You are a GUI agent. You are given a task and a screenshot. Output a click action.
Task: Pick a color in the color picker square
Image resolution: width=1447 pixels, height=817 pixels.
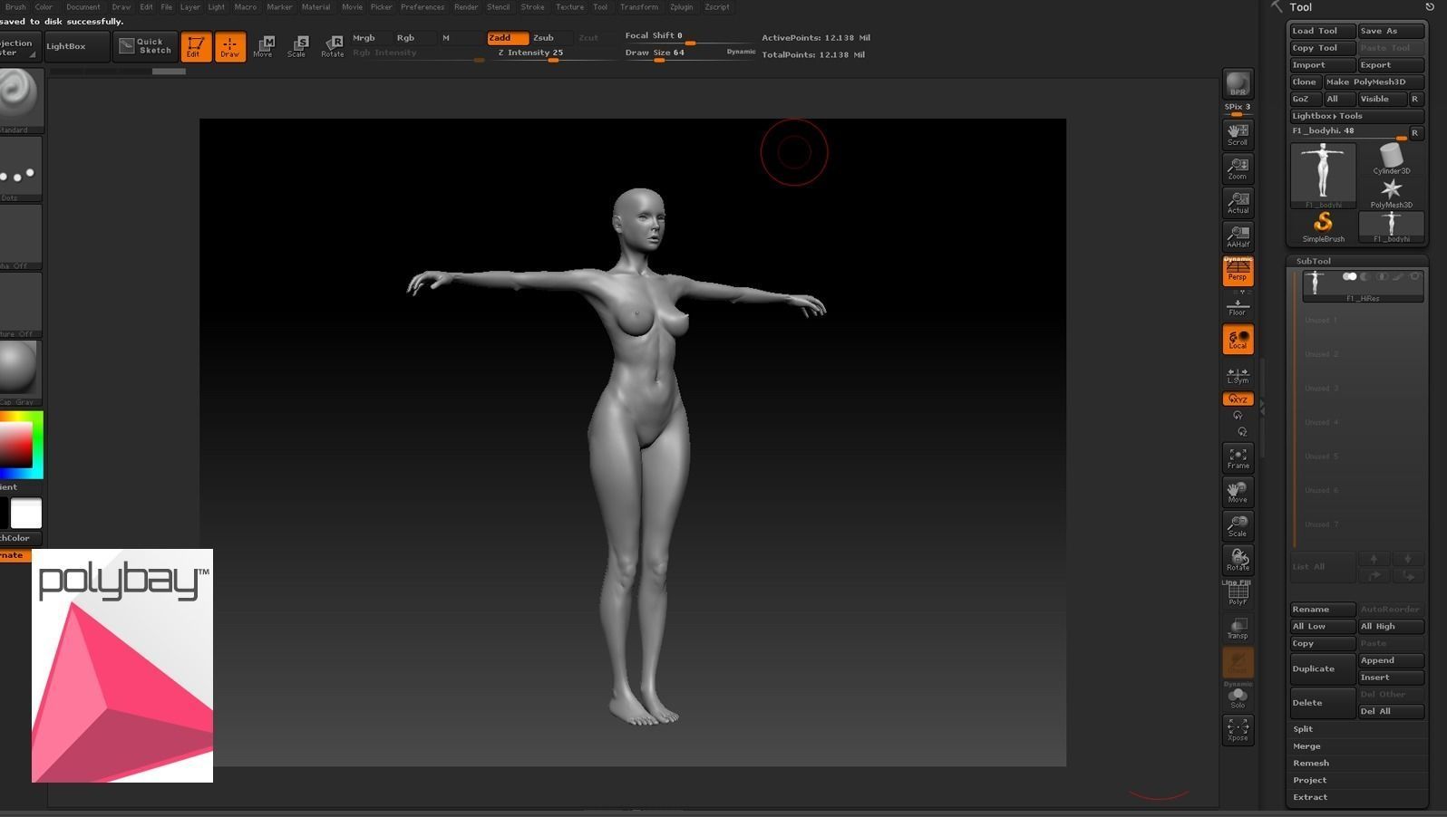(x=15, y=445)
